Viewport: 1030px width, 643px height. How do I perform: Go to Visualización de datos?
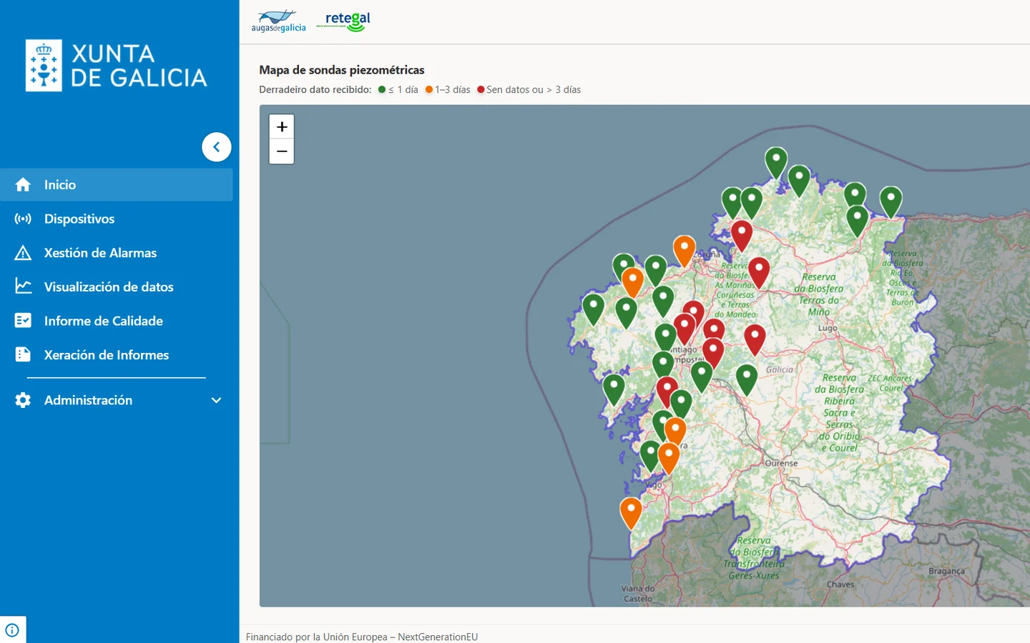coord(116,286)
